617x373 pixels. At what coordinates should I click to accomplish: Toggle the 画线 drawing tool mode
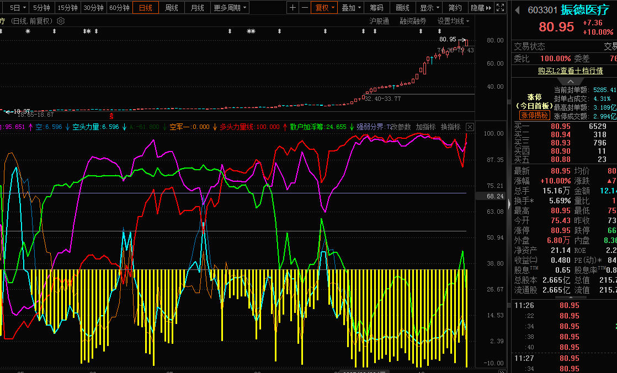403,8
